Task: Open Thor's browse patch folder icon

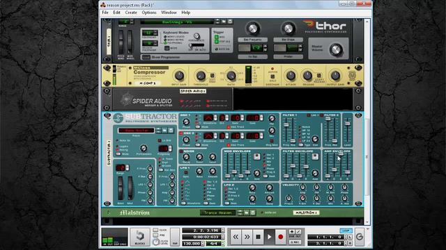Action: click(224, 22)
